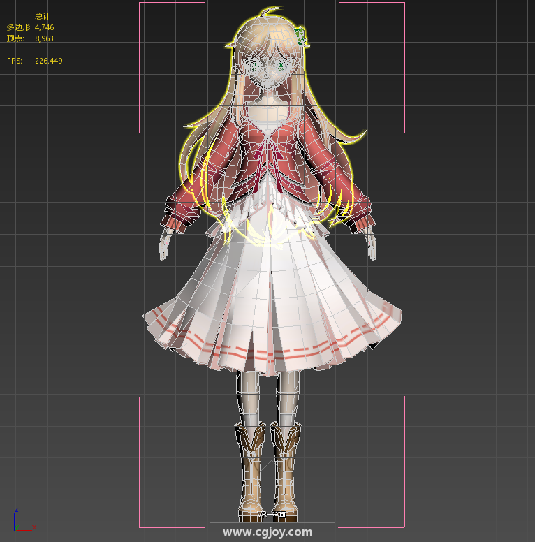This screenshot has height=542, width=535.
Task: Click the polygon count 4,746
Action: point(44,27)
